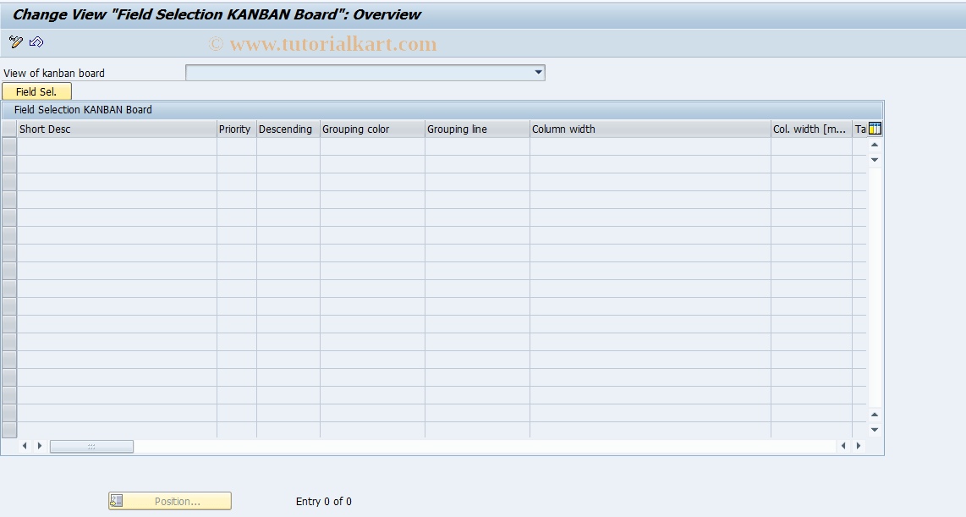The height and width of the screenshot is (517, 966).
Task: Click the bottom-most down arrow on the scrollbar
Action: click(874, 429)
